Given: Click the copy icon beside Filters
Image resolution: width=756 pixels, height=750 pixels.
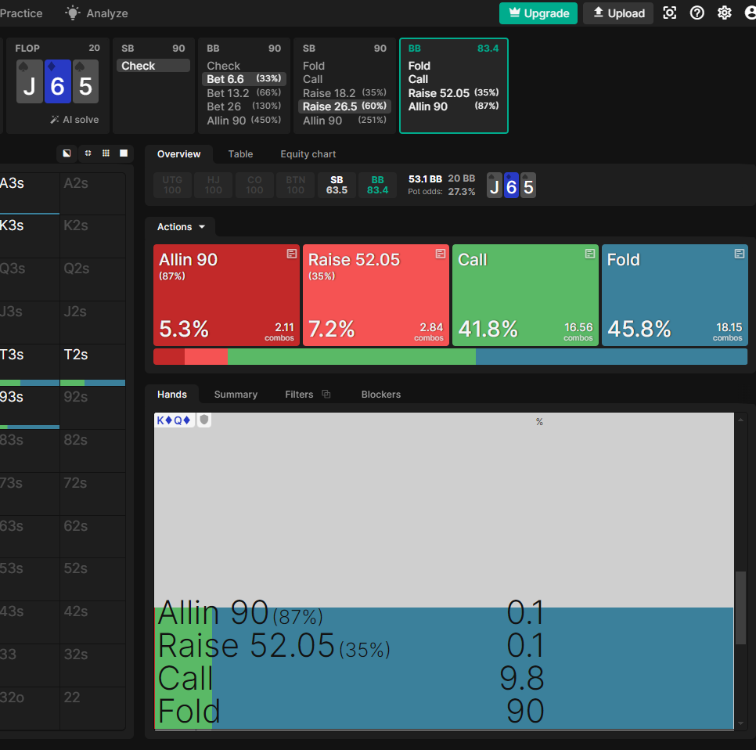Looking at the screenshot, I should point(326,394).
